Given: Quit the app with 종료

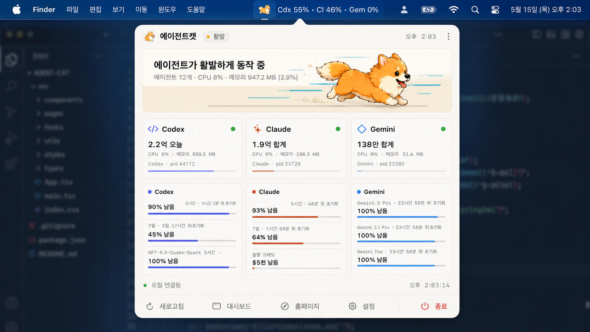Looking at the screenshot, I should point(434,306).
